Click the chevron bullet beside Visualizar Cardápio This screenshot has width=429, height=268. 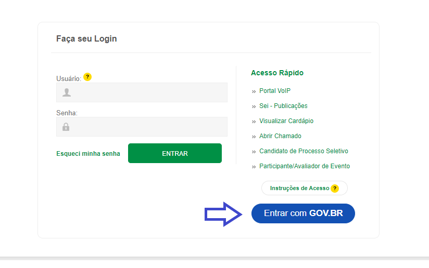pyautogui.click(x=254, y=122)
